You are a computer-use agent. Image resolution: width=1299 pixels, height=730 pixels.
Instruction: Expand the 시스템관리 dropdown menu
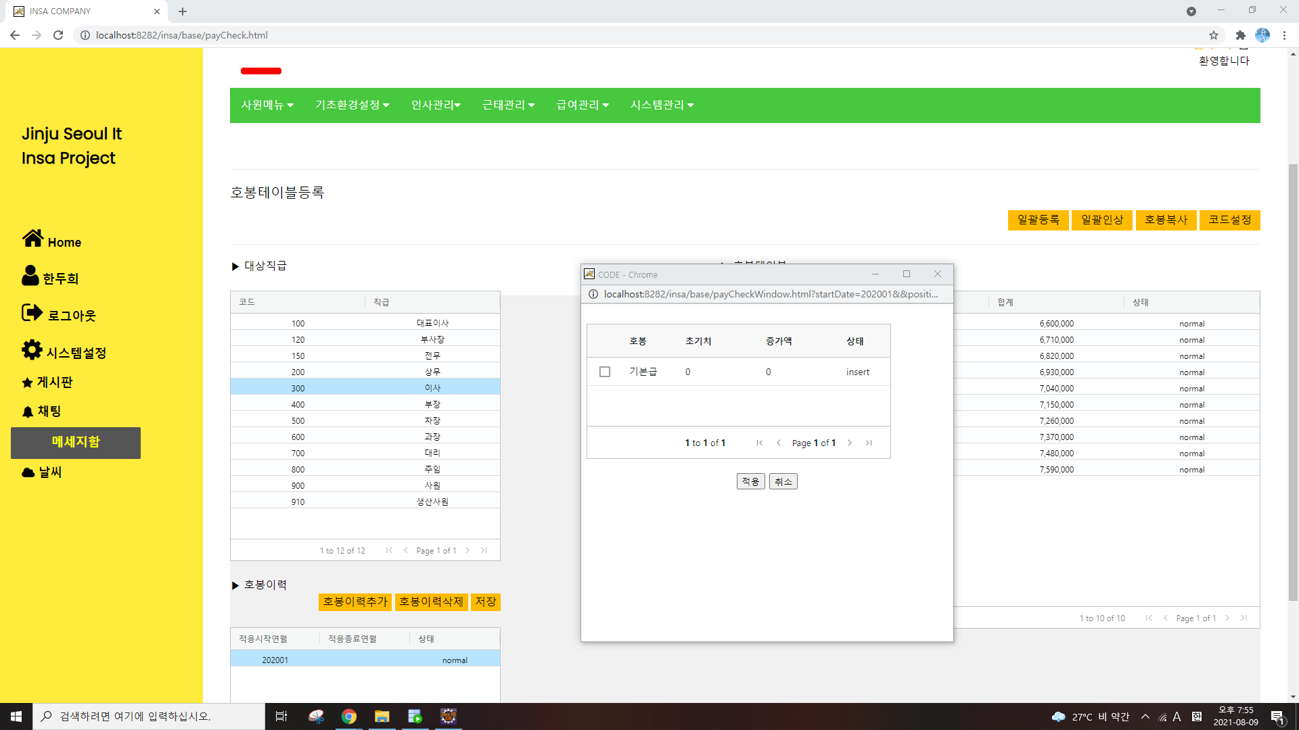coord(662,105)
